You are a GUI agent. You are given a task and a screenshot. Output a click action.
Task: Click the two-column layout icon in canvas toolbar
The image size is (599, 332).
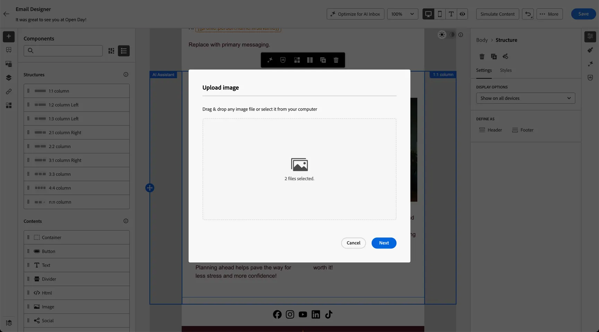tap(310, 60)
